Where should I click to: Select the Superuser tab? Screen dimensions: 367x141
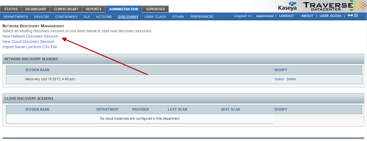point(155,9)
